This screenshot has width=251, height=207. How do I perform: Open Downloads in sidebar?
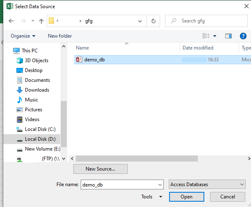pos(37,90)
